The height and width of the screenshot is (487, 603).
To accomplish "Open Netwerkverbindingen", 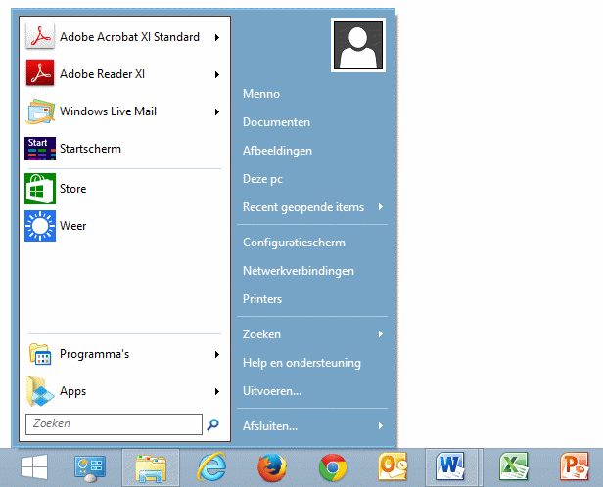I will 298,271.
